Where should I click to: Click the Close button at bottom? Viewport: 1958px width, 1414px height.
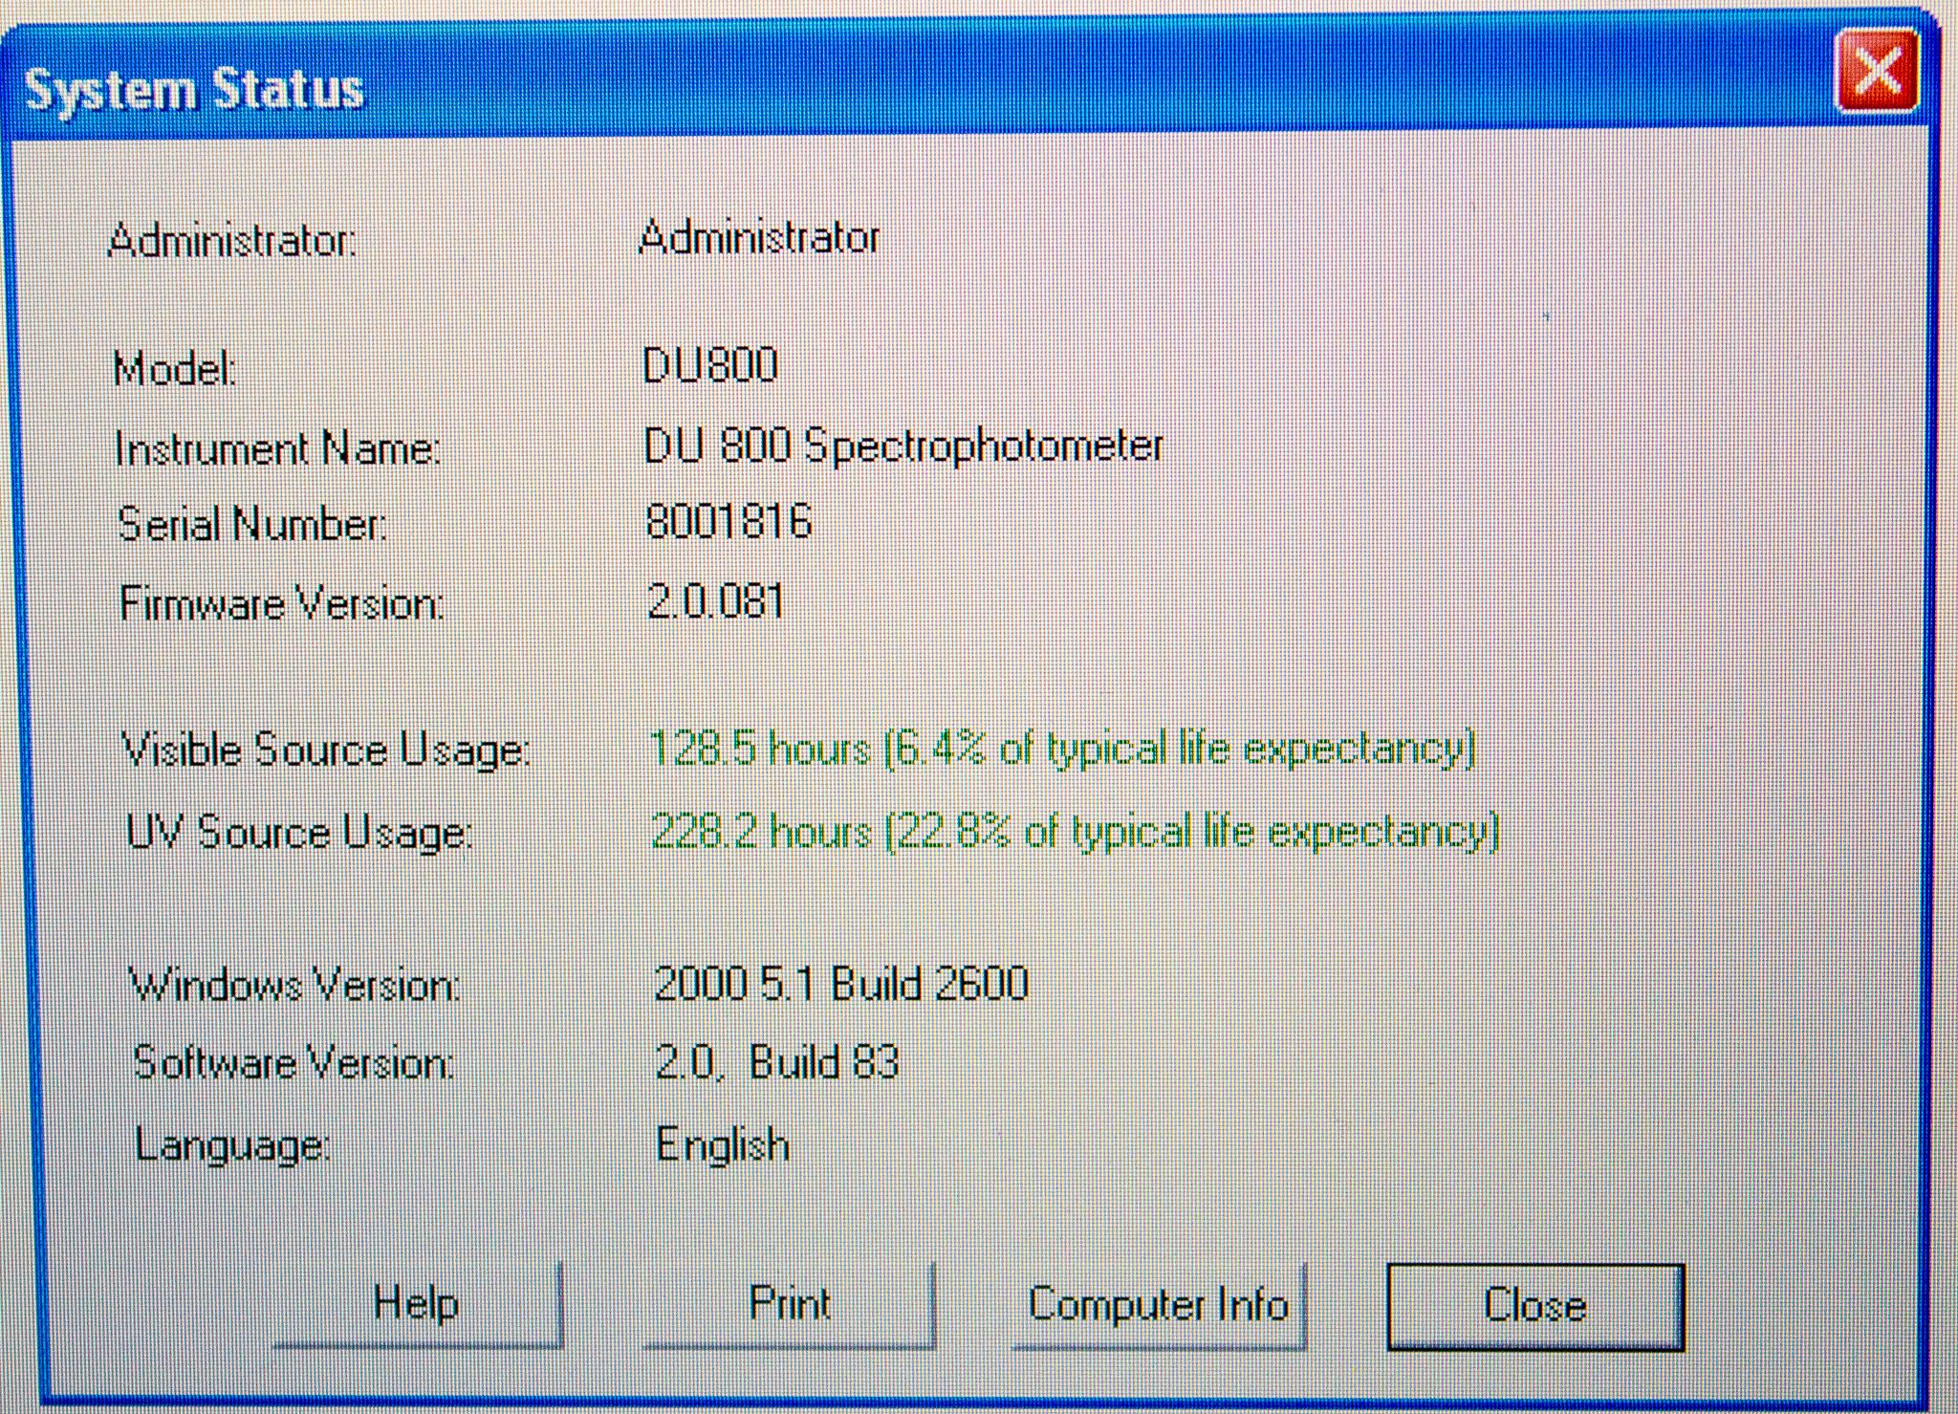coord(1534,1306)
